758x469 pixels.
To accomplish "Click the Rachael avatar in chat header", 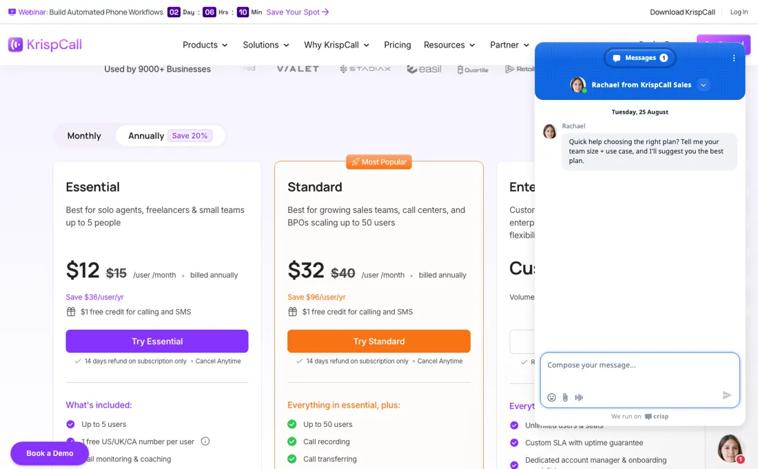I will tap(577, 85).
